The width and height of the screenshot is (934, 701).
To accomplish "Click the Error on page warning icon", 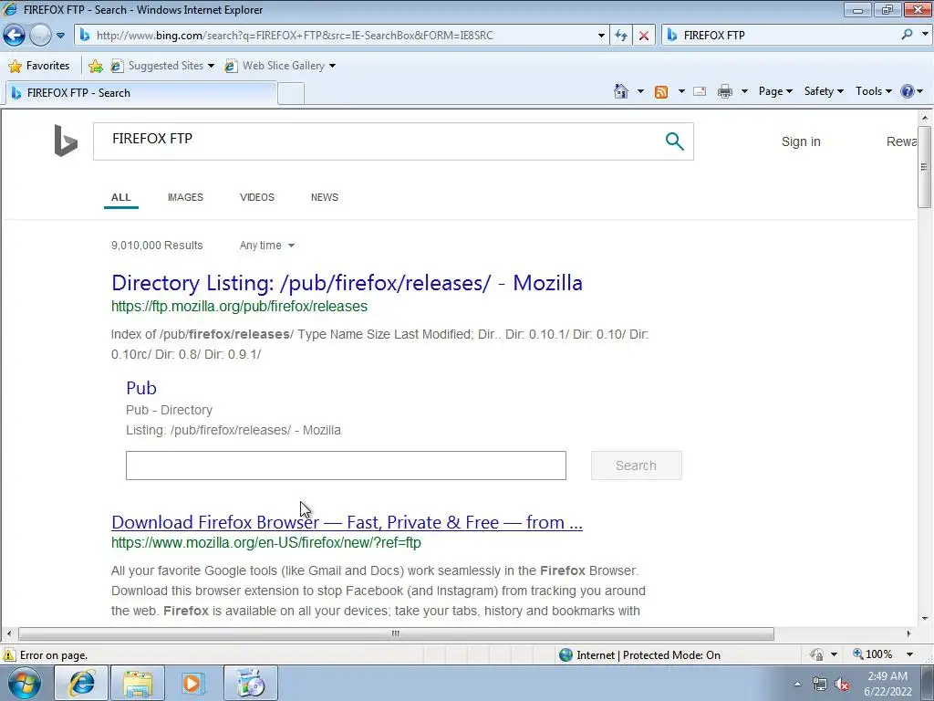I will [x=9, y=655].
